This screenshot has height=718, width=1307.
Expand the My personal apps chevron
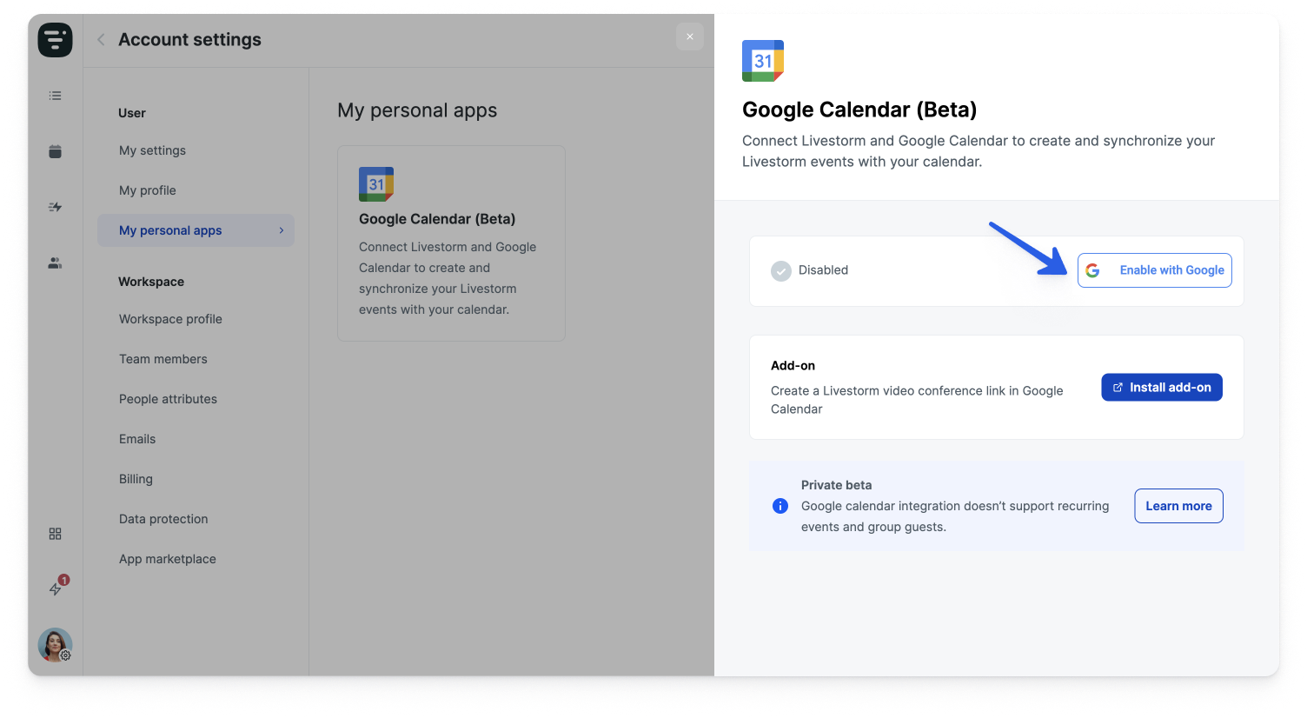(282, 230)
